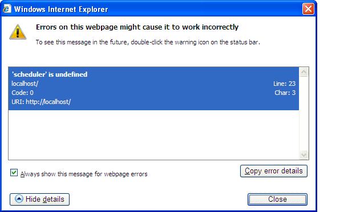This screenshot has width=364, height=212.
Task: Click the Close button
Action: [277, 199]
